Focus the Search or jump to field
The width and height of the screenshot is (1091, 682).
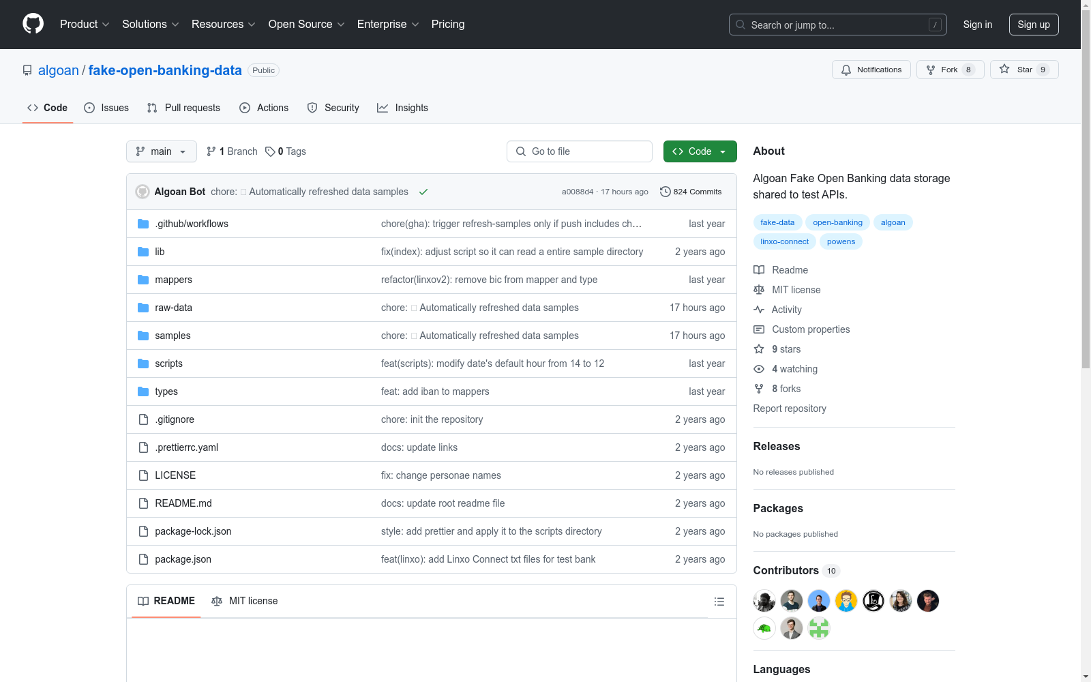tap(838, 25)
